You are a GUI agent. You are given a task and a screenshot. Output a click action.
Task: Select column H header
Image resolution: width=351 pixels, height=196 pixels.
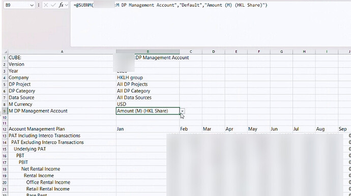tap(304, 52)
